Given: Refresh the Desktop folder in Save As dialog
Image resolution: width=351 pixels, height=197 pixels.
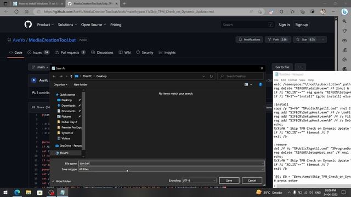Looking at the screenshot, I should coord(211,76).
